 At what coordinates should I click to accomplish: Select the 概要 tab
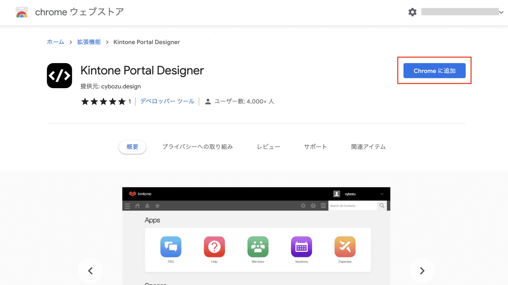(132, 147)
